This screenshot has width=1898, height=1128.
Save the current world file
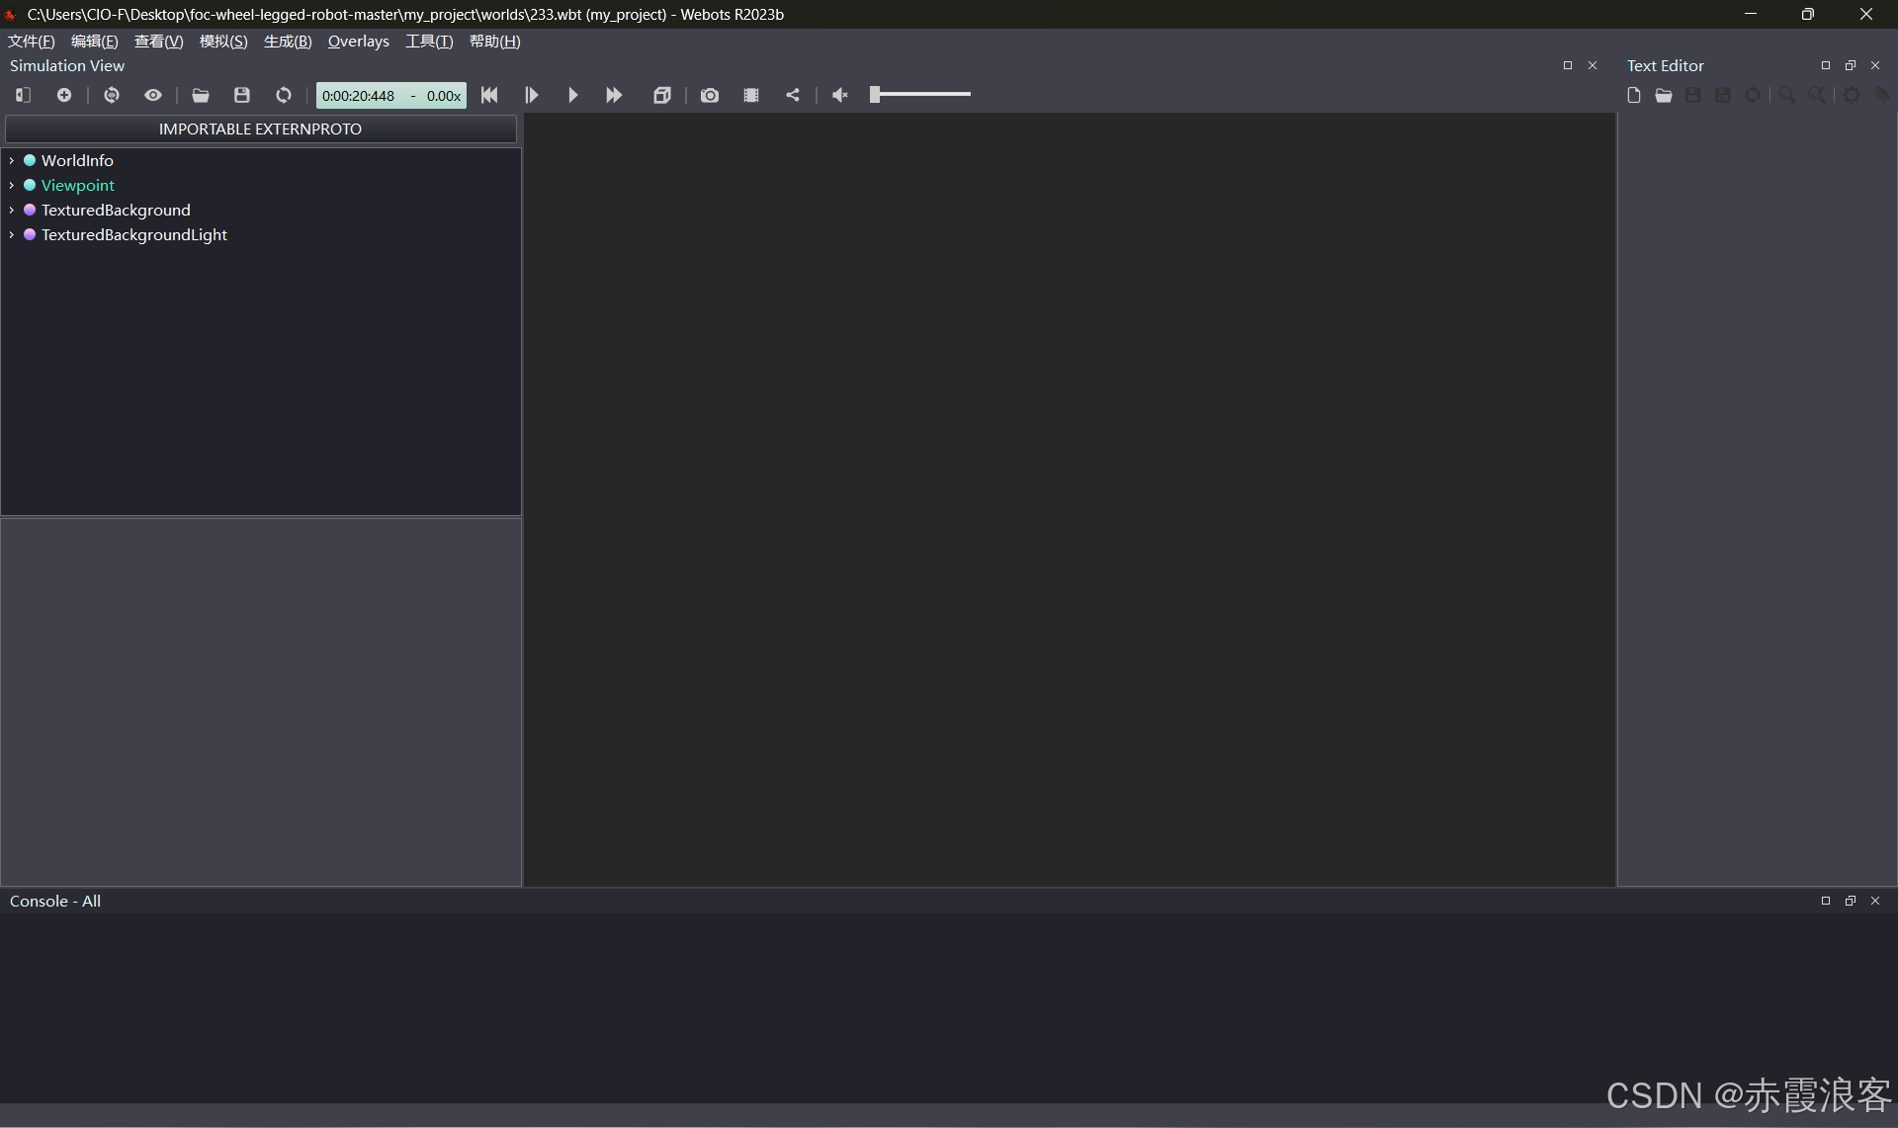pyautogui.click(x=242, y=95)
